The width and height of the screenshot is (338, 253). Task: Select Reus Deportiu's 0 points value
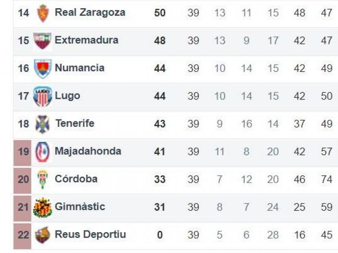tap(160, 235)
